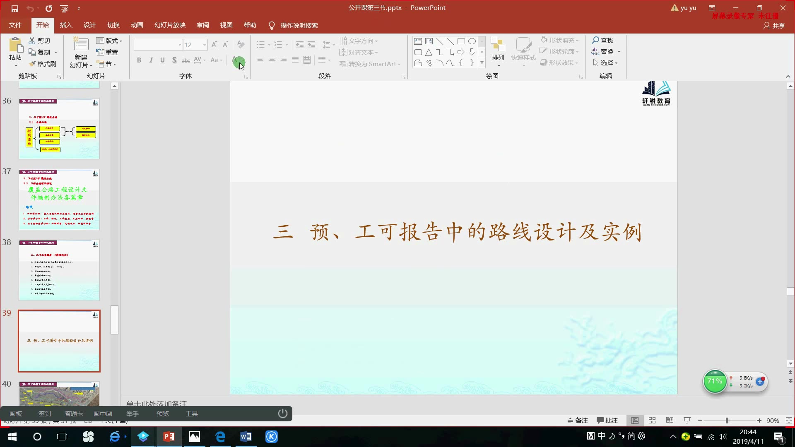Toggle the Notes pane in status bar
The height and width of the screenshot is (447, 795).
(577, 421)
